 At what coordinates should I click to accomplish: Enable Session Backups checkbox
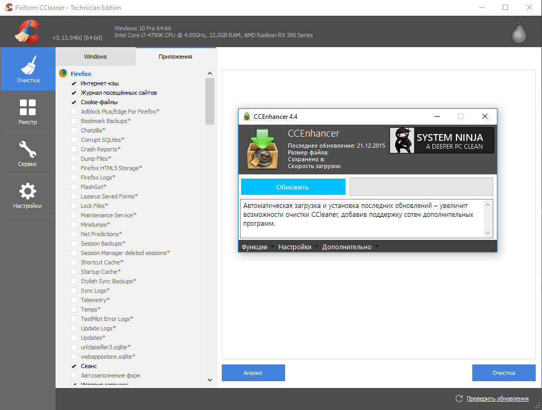click(74, 243)
